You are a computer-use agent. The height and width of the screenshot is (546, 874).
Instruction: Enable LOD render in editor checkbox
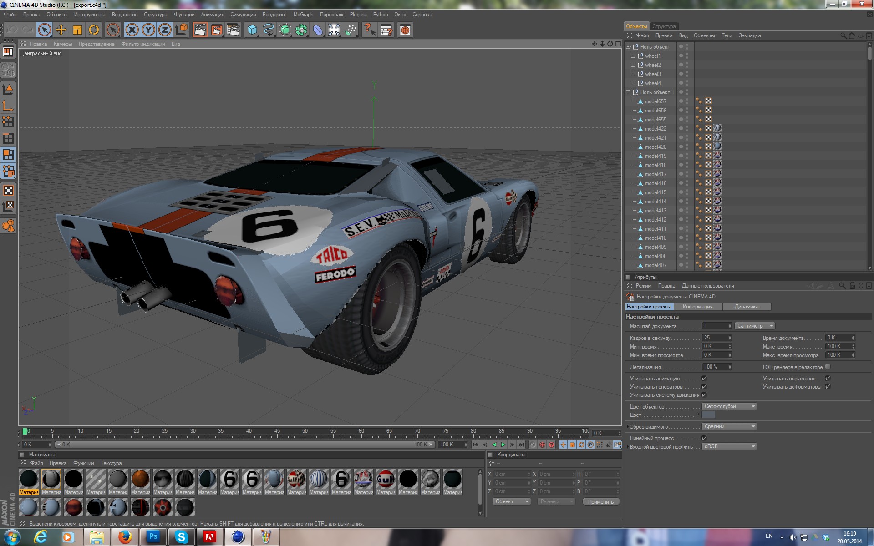pyautogui.click(x=828, y=367)
